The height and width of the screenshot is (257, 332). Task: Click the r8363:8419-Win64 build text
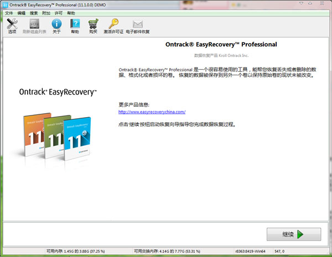pyautogui.click(x=250, y=251)
